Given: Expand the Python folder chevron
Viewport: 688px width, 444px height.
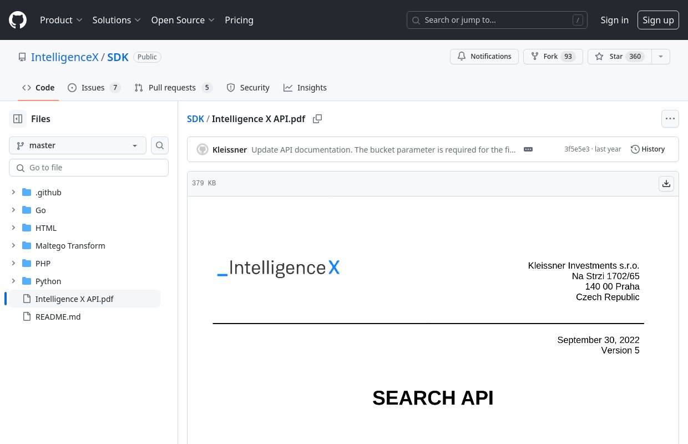Looking at the screenshot, I should click(x=13, y=281).
